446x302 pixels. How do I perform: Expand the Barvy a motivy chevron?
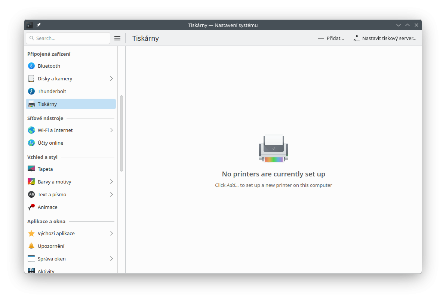pyautogui.click(x=111, y=182)
